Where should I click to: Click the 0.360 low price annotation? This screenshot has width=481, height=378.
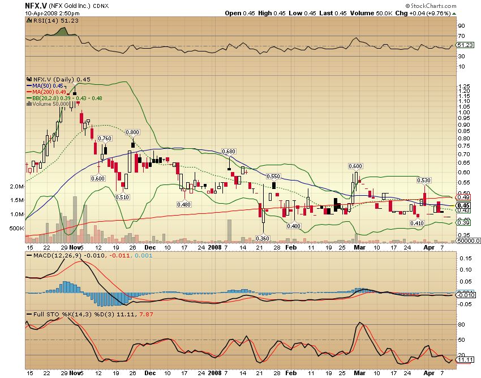(263, 238)
